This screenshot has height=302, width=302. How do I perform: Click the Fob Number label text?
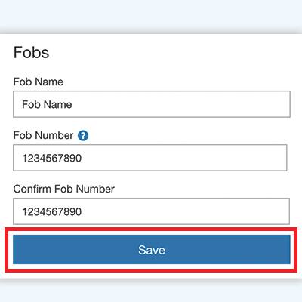[43, 135]
